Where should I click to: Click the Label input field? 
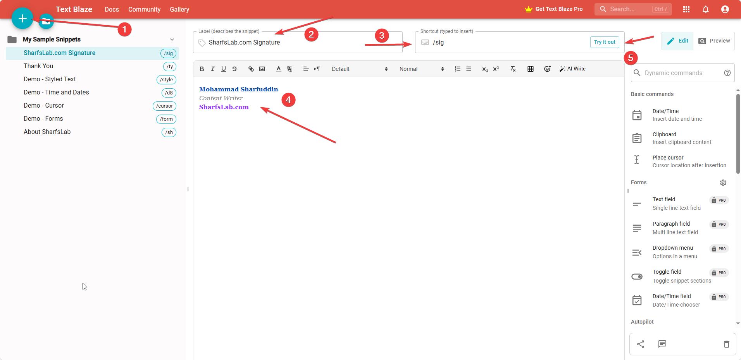(x=298, y=42)
